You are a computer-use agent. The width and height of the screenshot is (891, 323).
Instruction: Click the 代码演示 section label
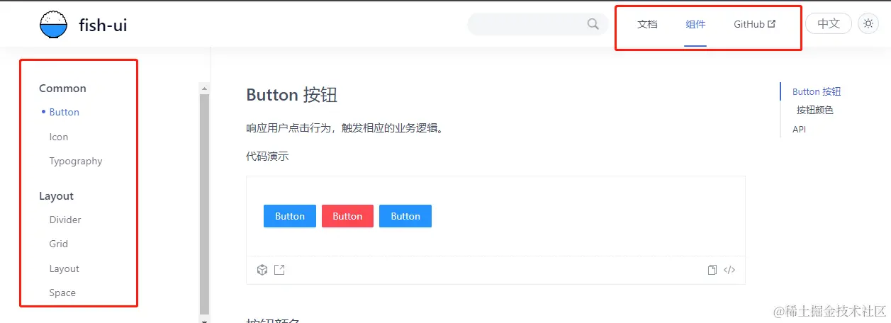pos(267,157)
